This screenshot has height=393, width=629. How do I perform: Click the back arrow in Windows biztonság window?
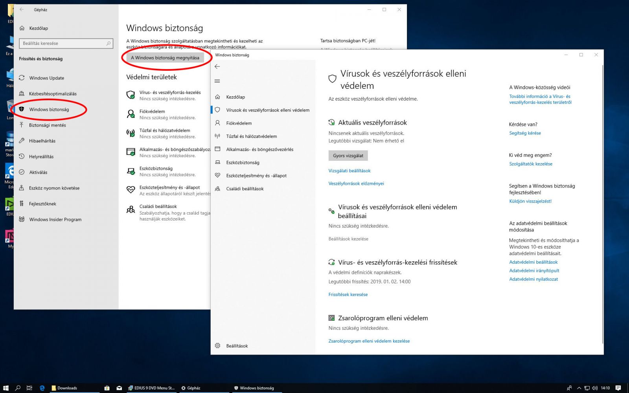point(217,66)
